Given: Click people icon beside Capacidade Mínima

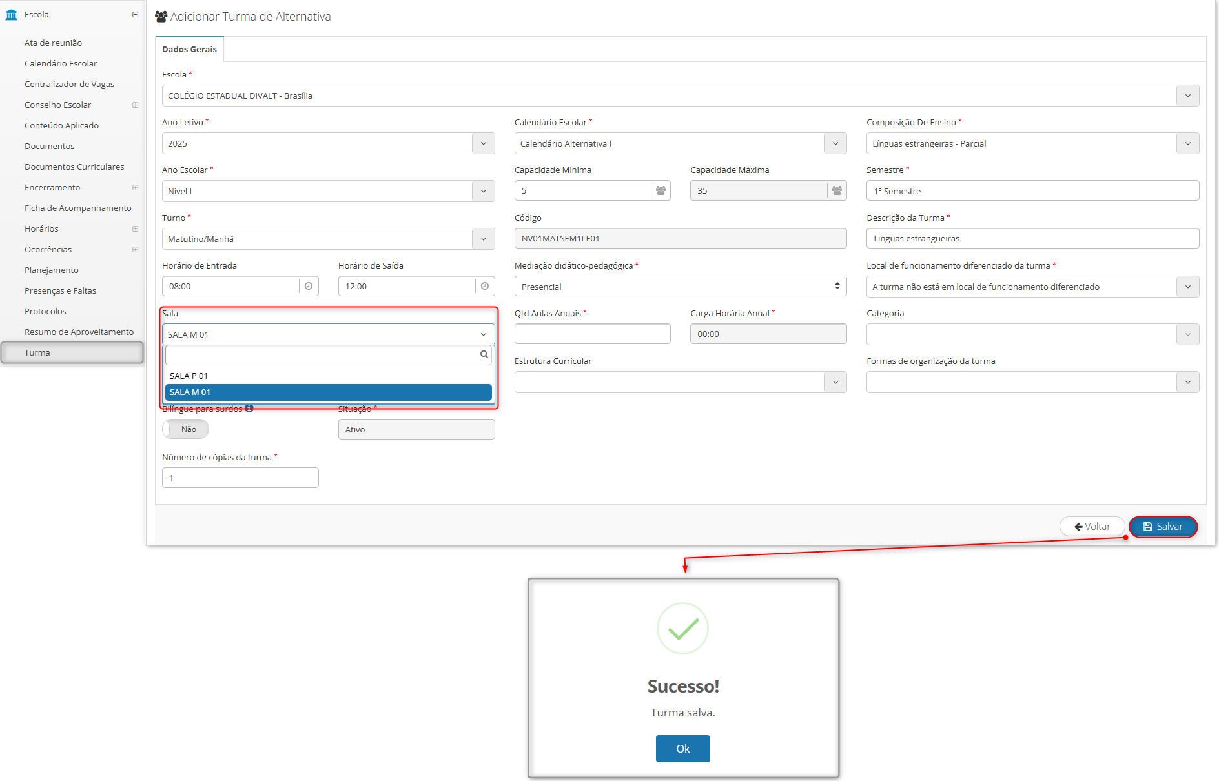Looking at the screenshot, I should tap(661, 191).
